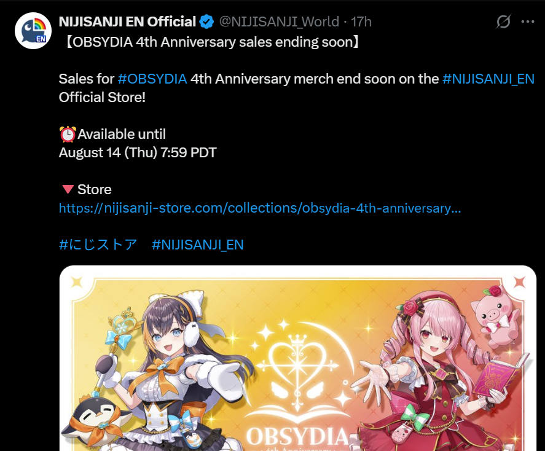Click the blue verified badge icon
Image resolution: width=545 pixels, height=451 pixels.
coord(206,22)
